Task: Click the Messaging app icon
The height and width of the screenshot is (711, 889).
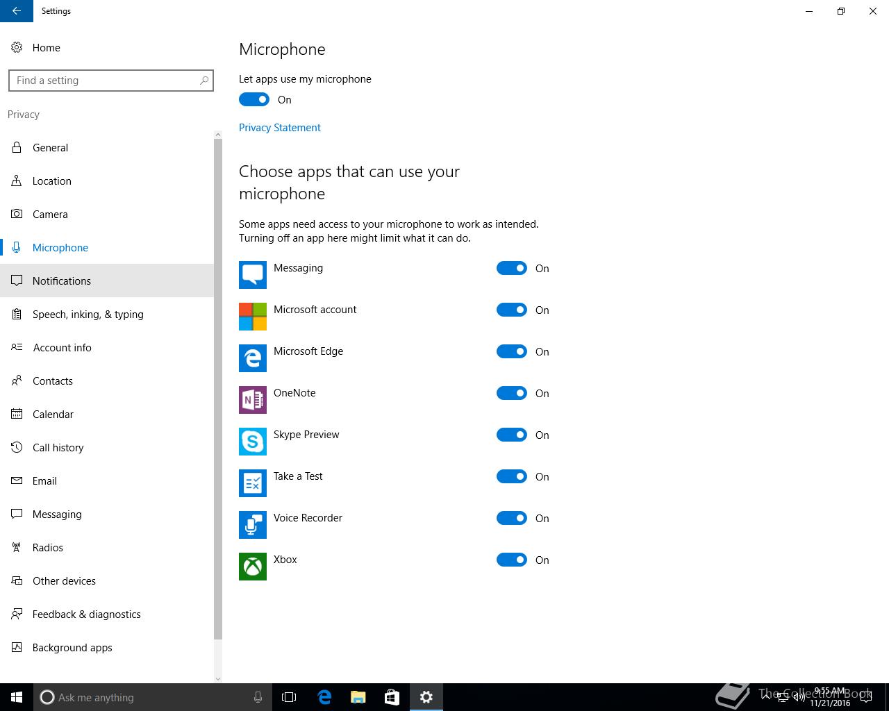Action: coord(253,275)
